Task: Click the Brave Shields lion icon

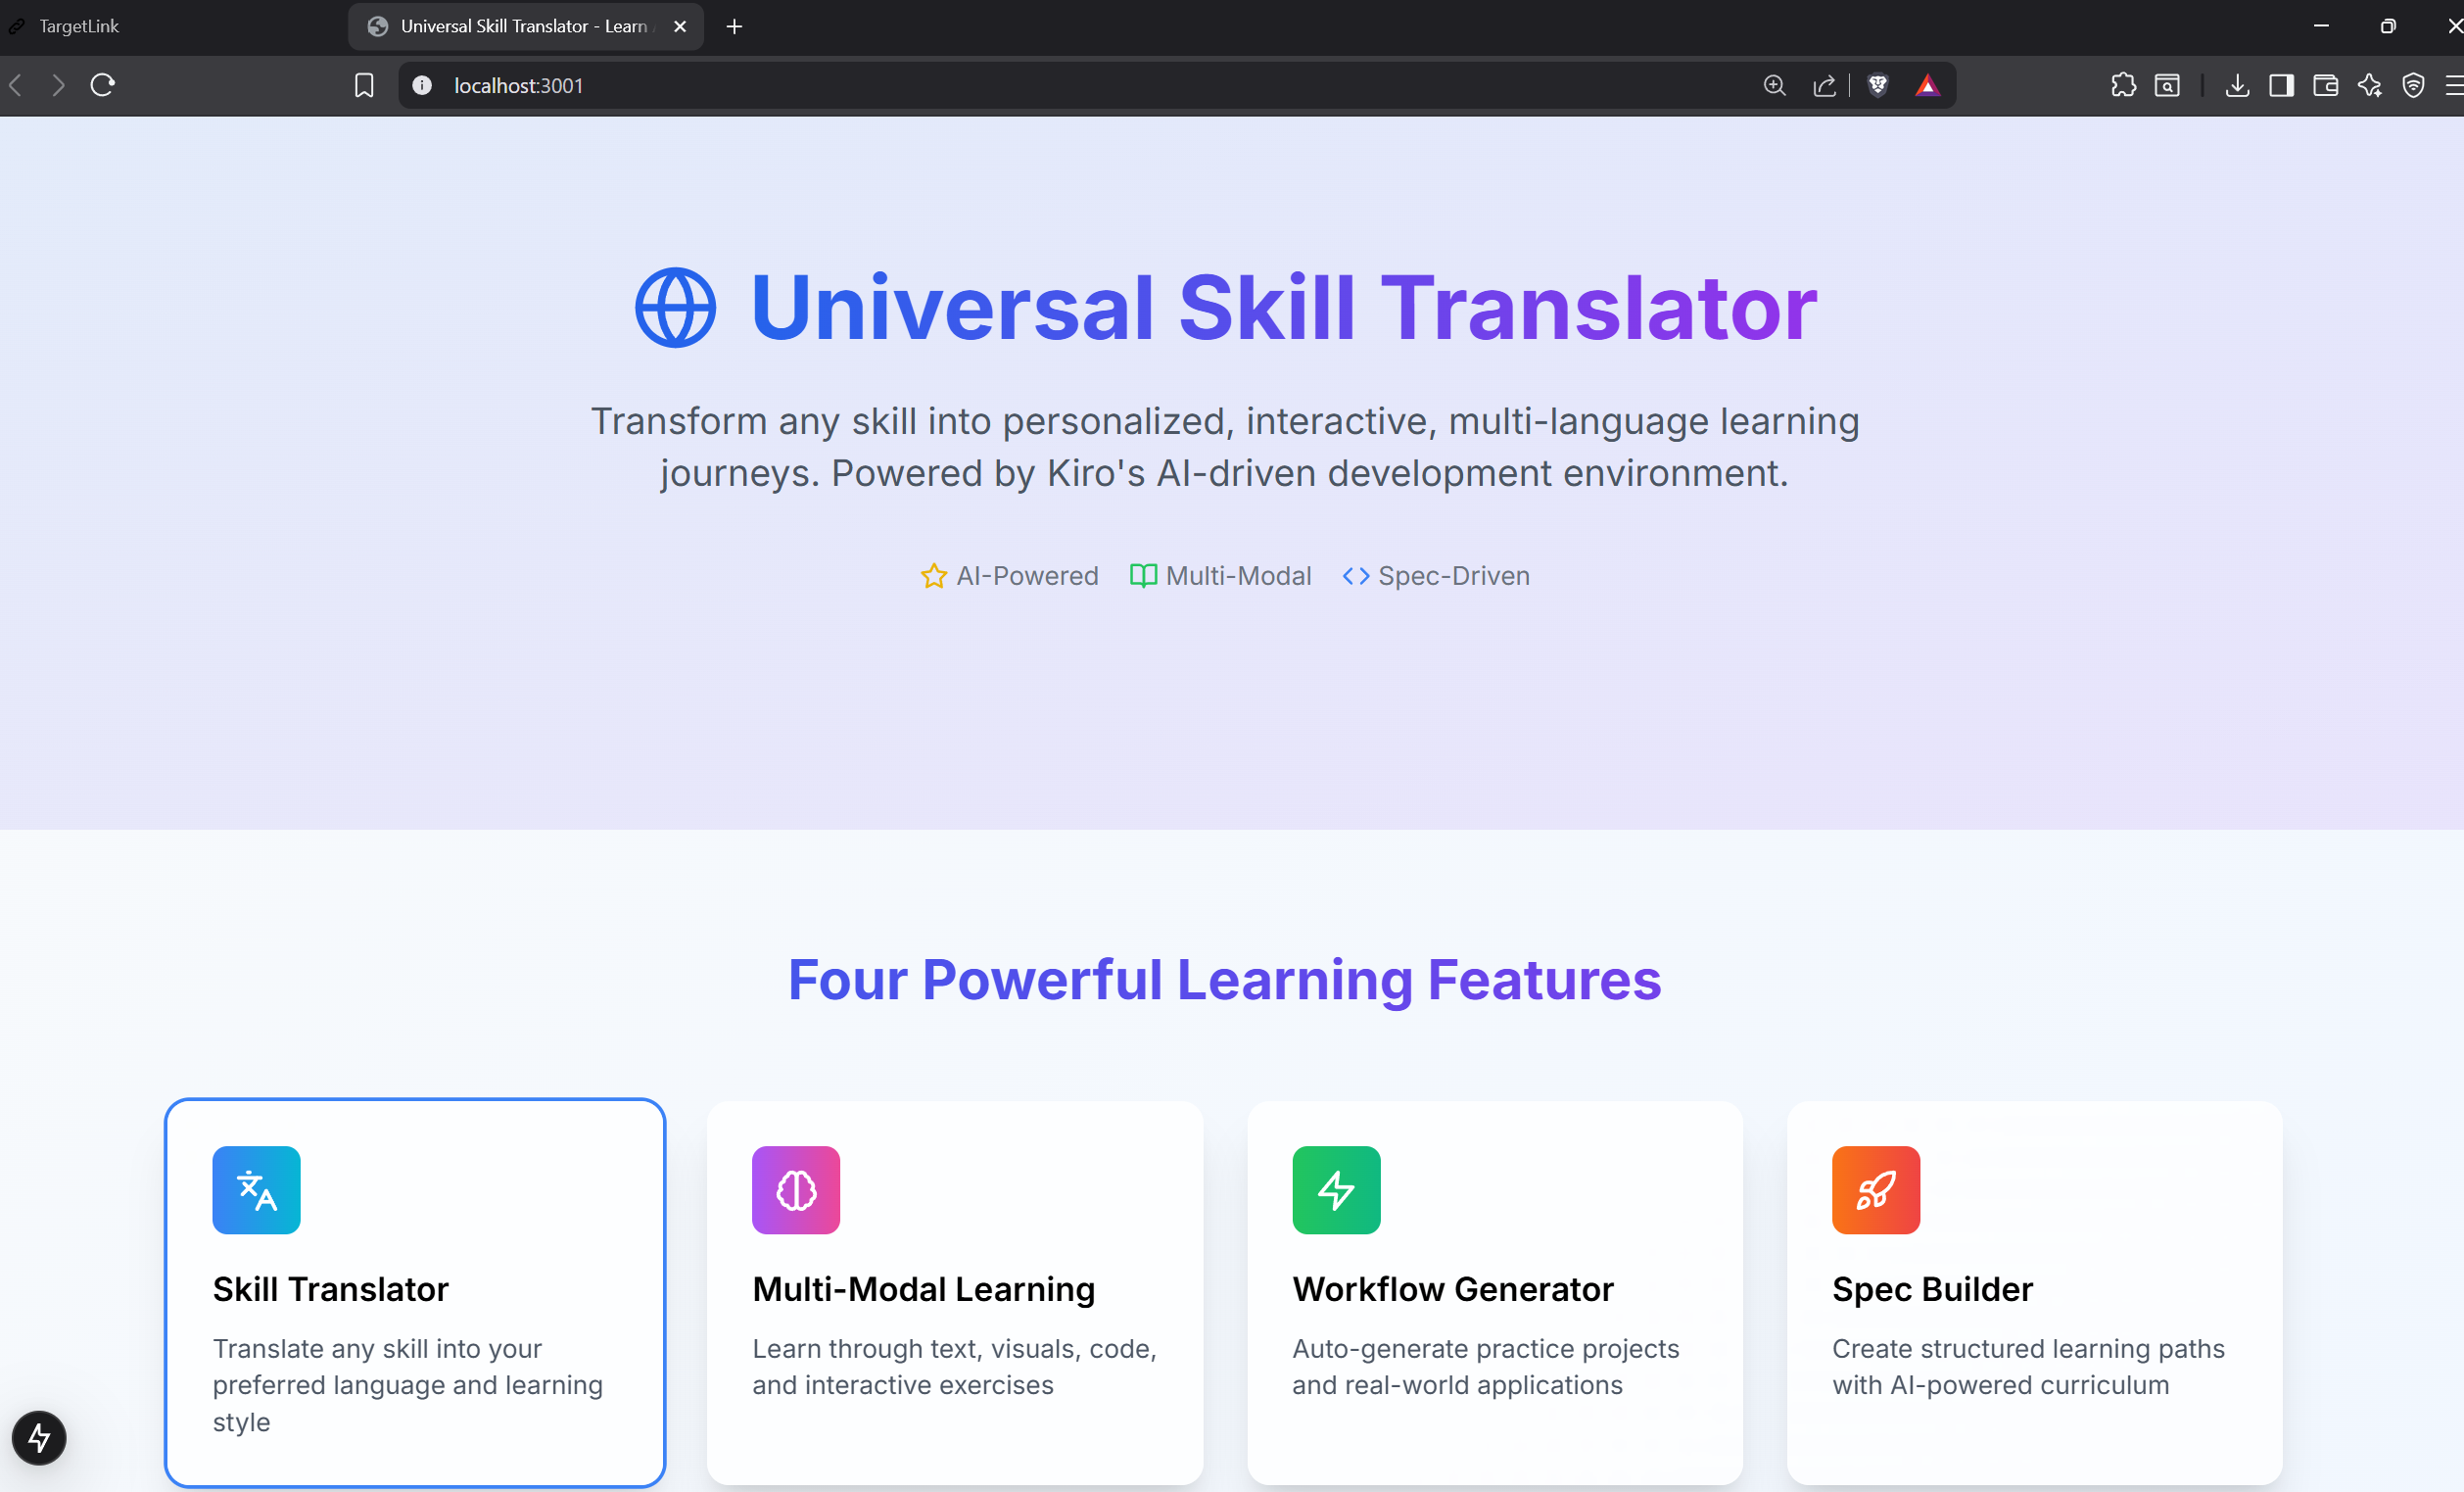Action: point(1878,86)
